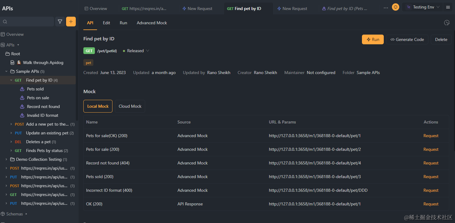Click the search magnifier in the sidebar
The image size is (455, 223).
pyautogui.click(x=5, y=22)
